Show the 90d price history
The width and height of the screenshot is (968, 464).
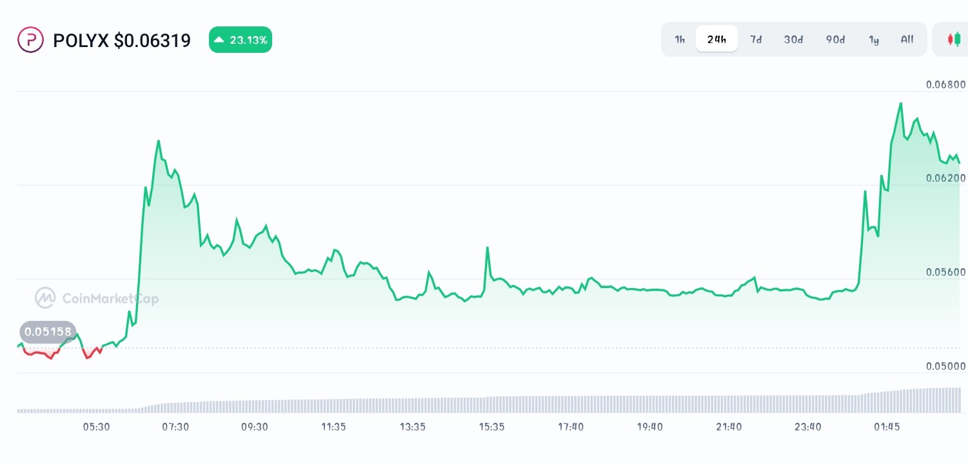[x=835, y=39]
